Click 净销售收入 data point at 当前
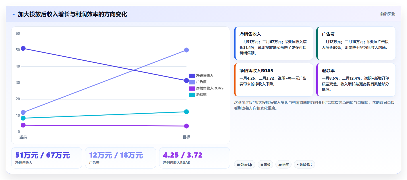 pos(23,48)
